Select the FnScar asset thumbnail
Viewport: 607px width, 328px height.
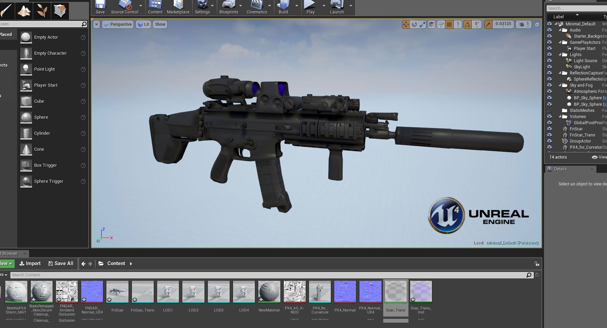pyautogui.click(x=117, y=291)
